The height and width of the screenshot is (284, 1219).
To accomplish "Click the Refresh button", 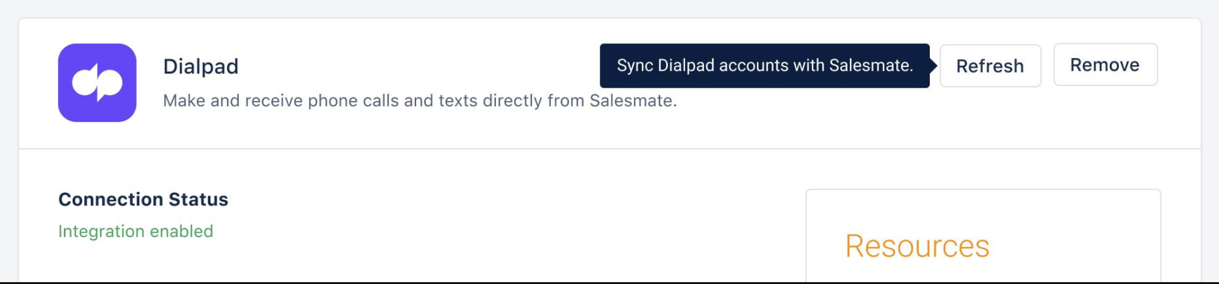I will [990, 66].
